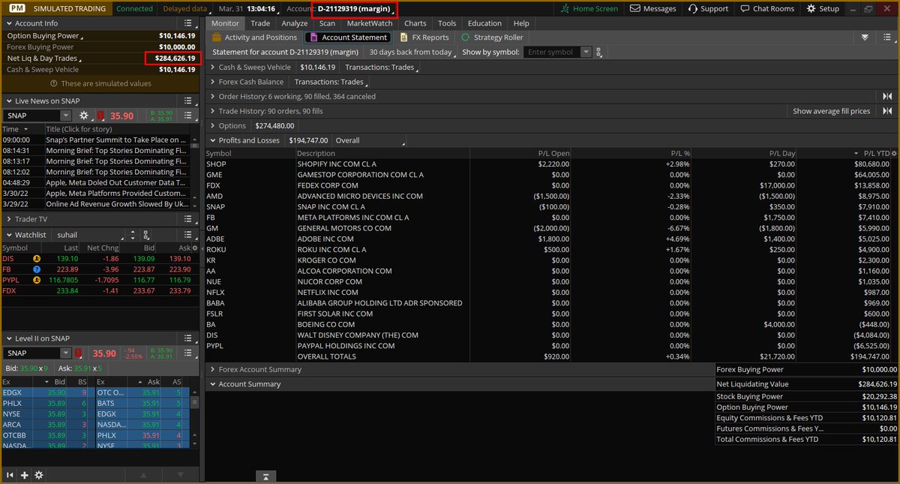Open the Home Screen
Viewport: 900px width, 484px height.
[590, 8]
